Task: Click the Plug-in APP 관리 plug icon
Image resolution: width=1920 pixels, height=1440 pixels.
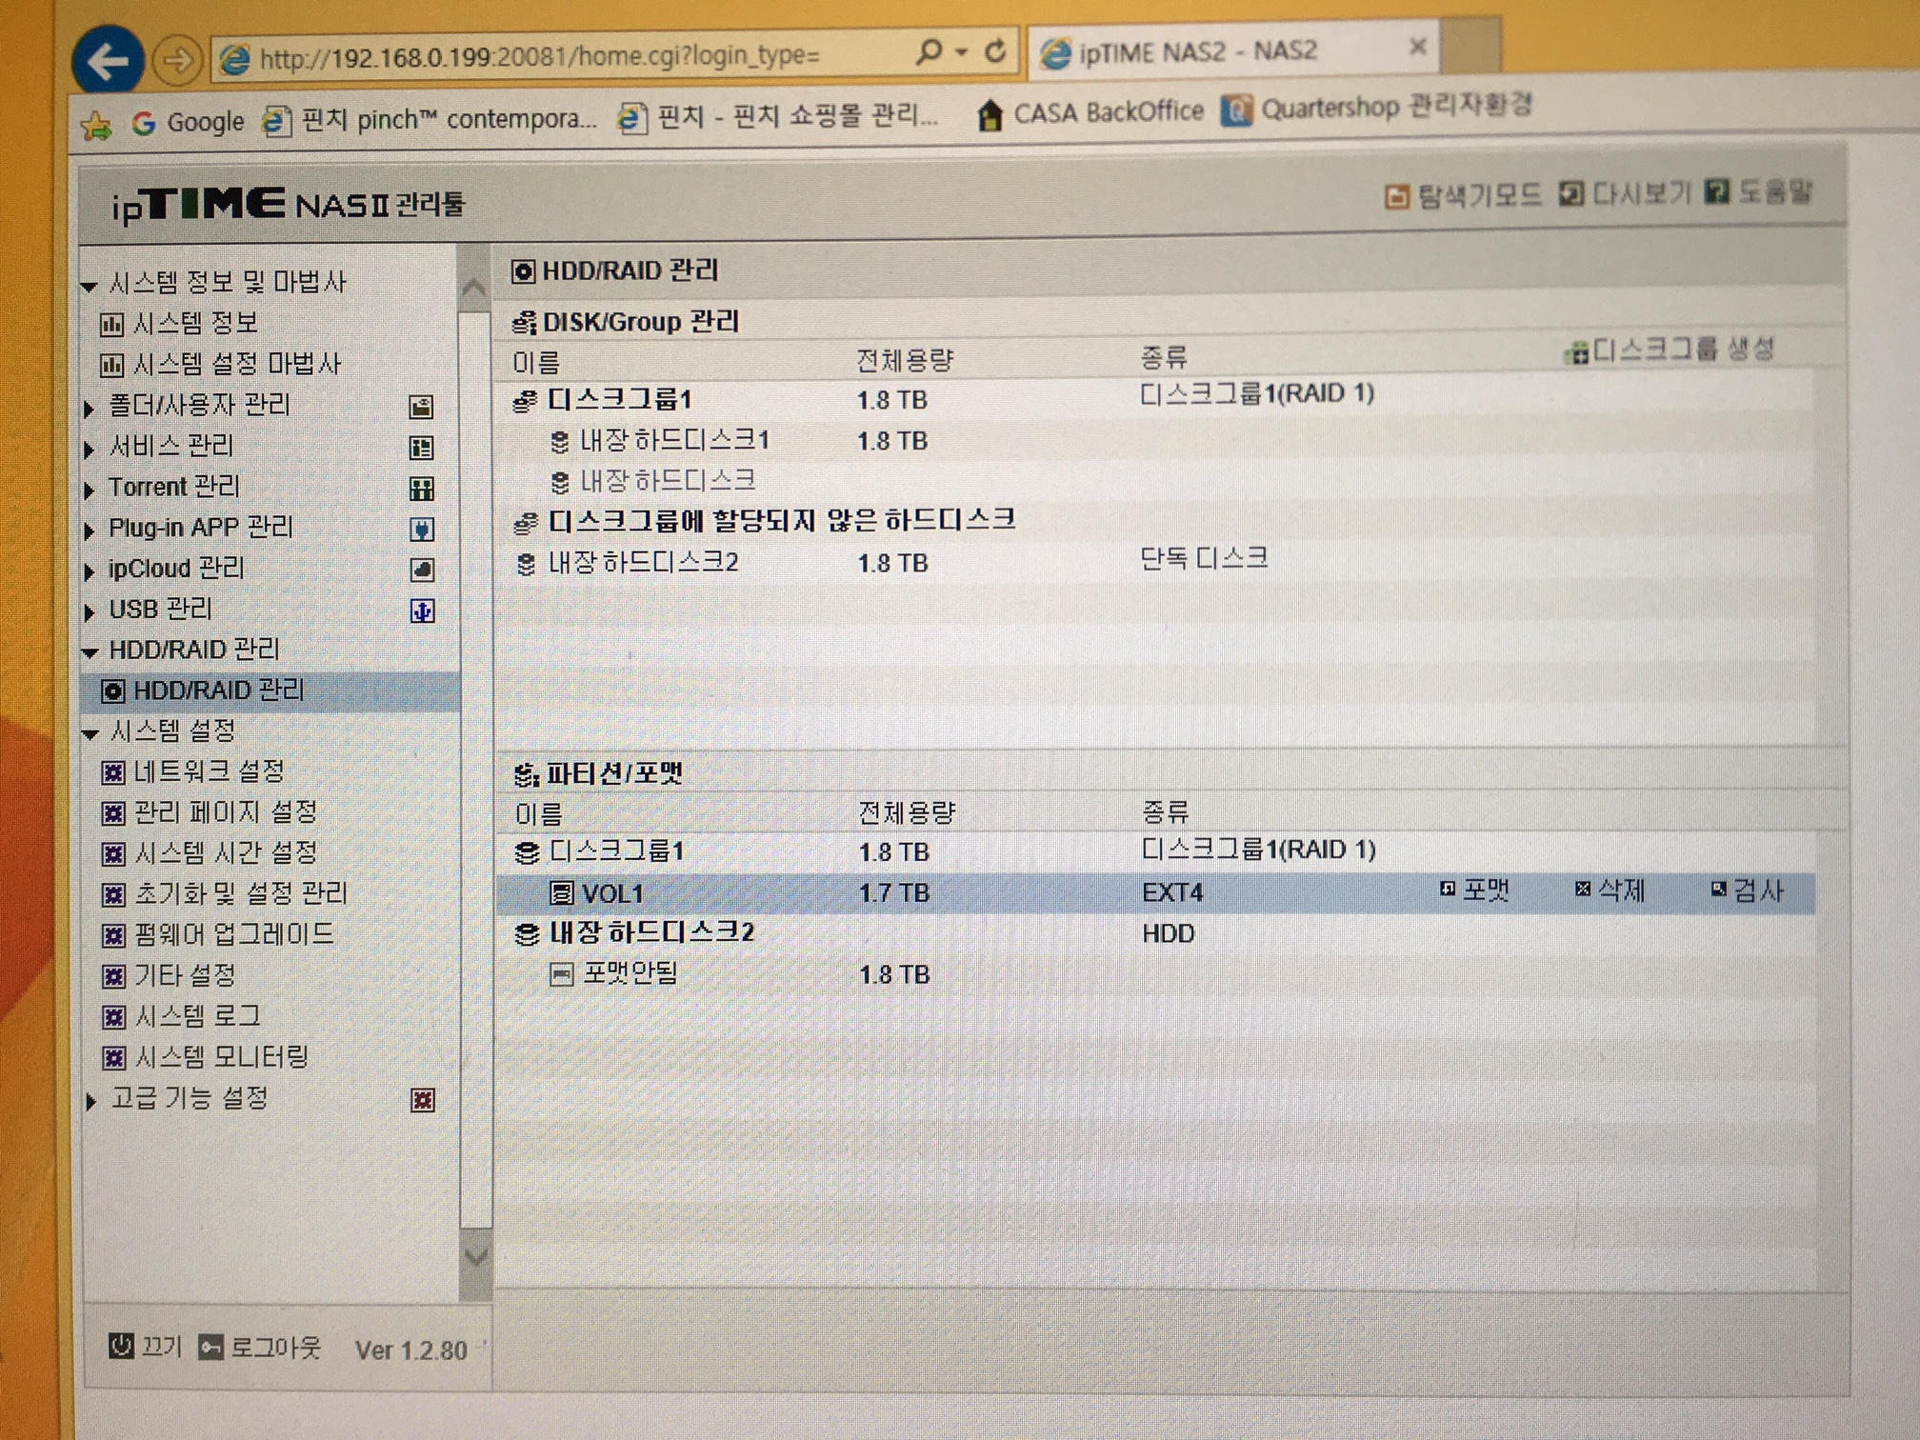Action: point(422,529)
